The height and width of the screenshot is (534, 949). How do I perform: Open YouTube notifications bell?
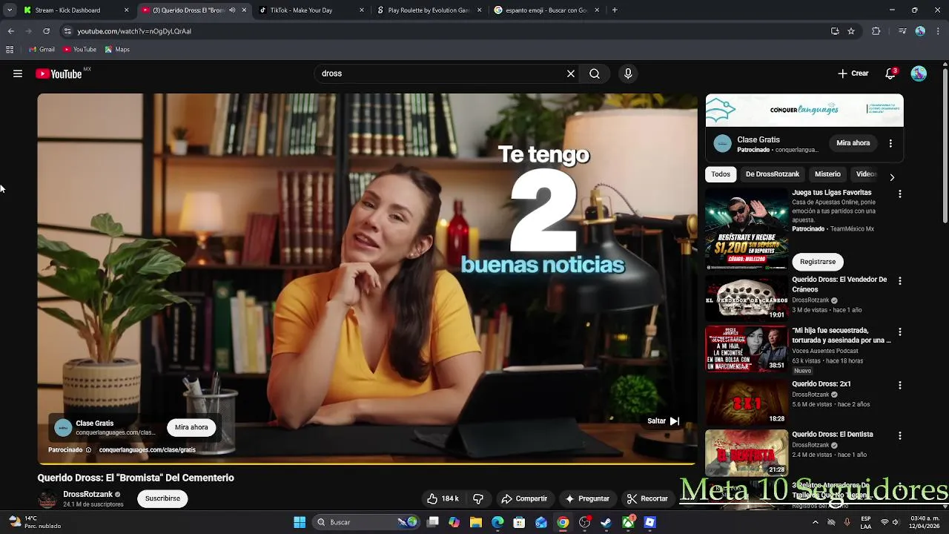tap(890, 73)
